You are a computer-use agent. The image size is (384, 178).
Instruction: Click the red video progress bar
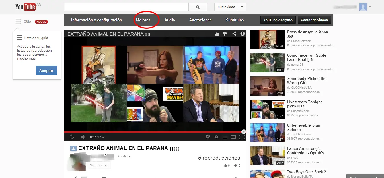click(154, 132)
